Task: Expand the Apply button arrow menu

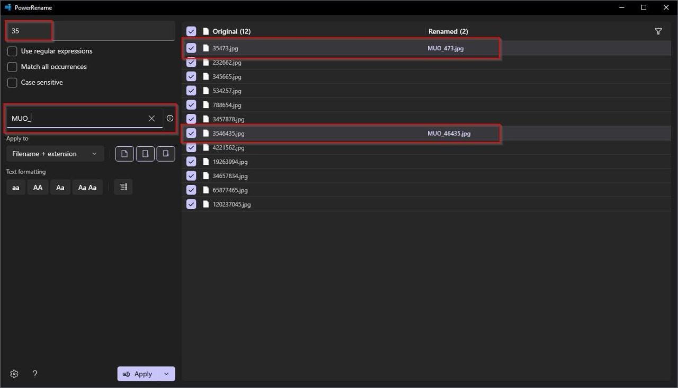Action: coord(166,374)
